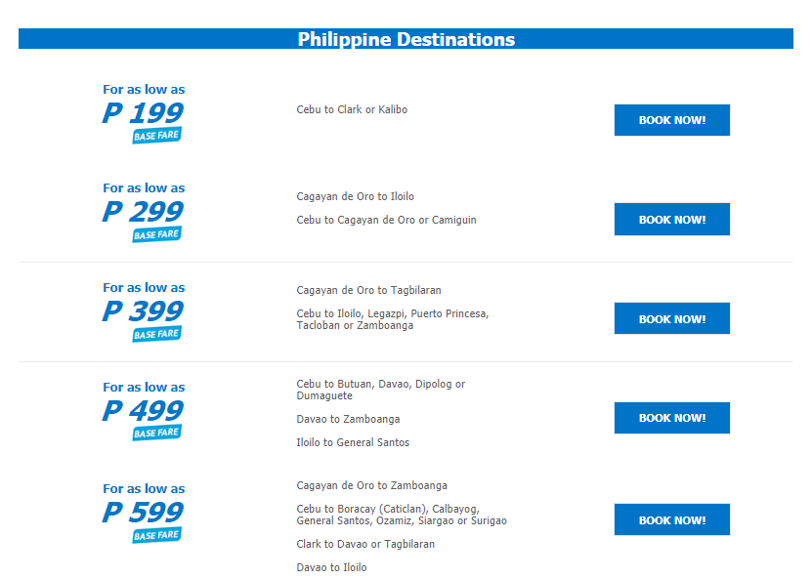Select the Cagayan de Oro to Zamboanga route

click(x=372, y=486)
